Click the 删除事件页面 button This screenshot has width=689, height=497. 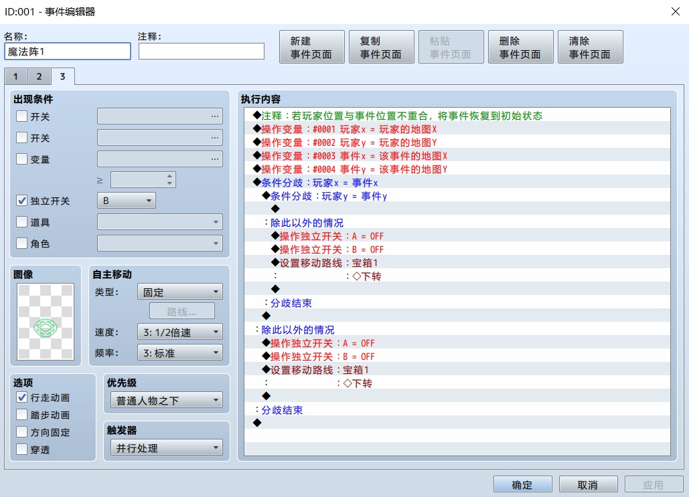tap(521, 47)
